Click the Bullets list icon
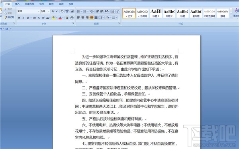The image size is (239, 149). (78, 11)
